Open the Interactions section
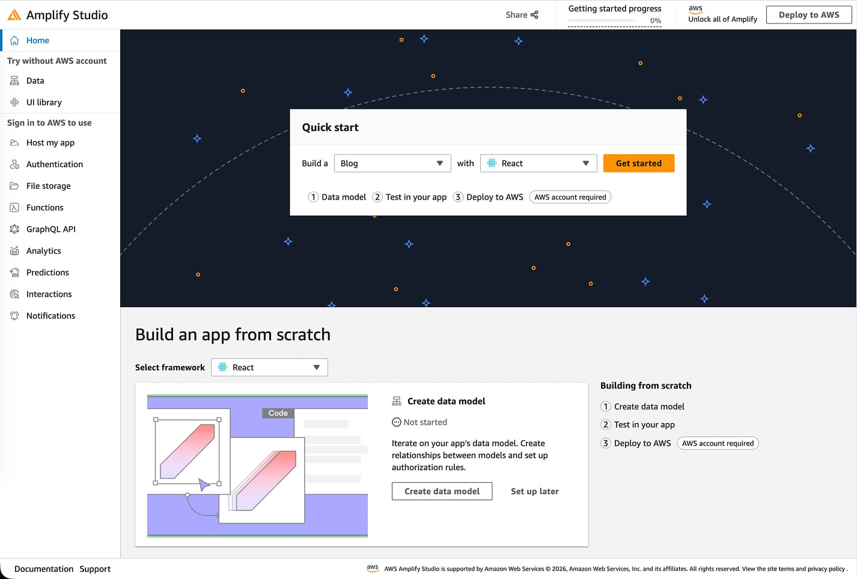Image resolution: width=857 pixels, height=579 pixels. click(49, 294)
